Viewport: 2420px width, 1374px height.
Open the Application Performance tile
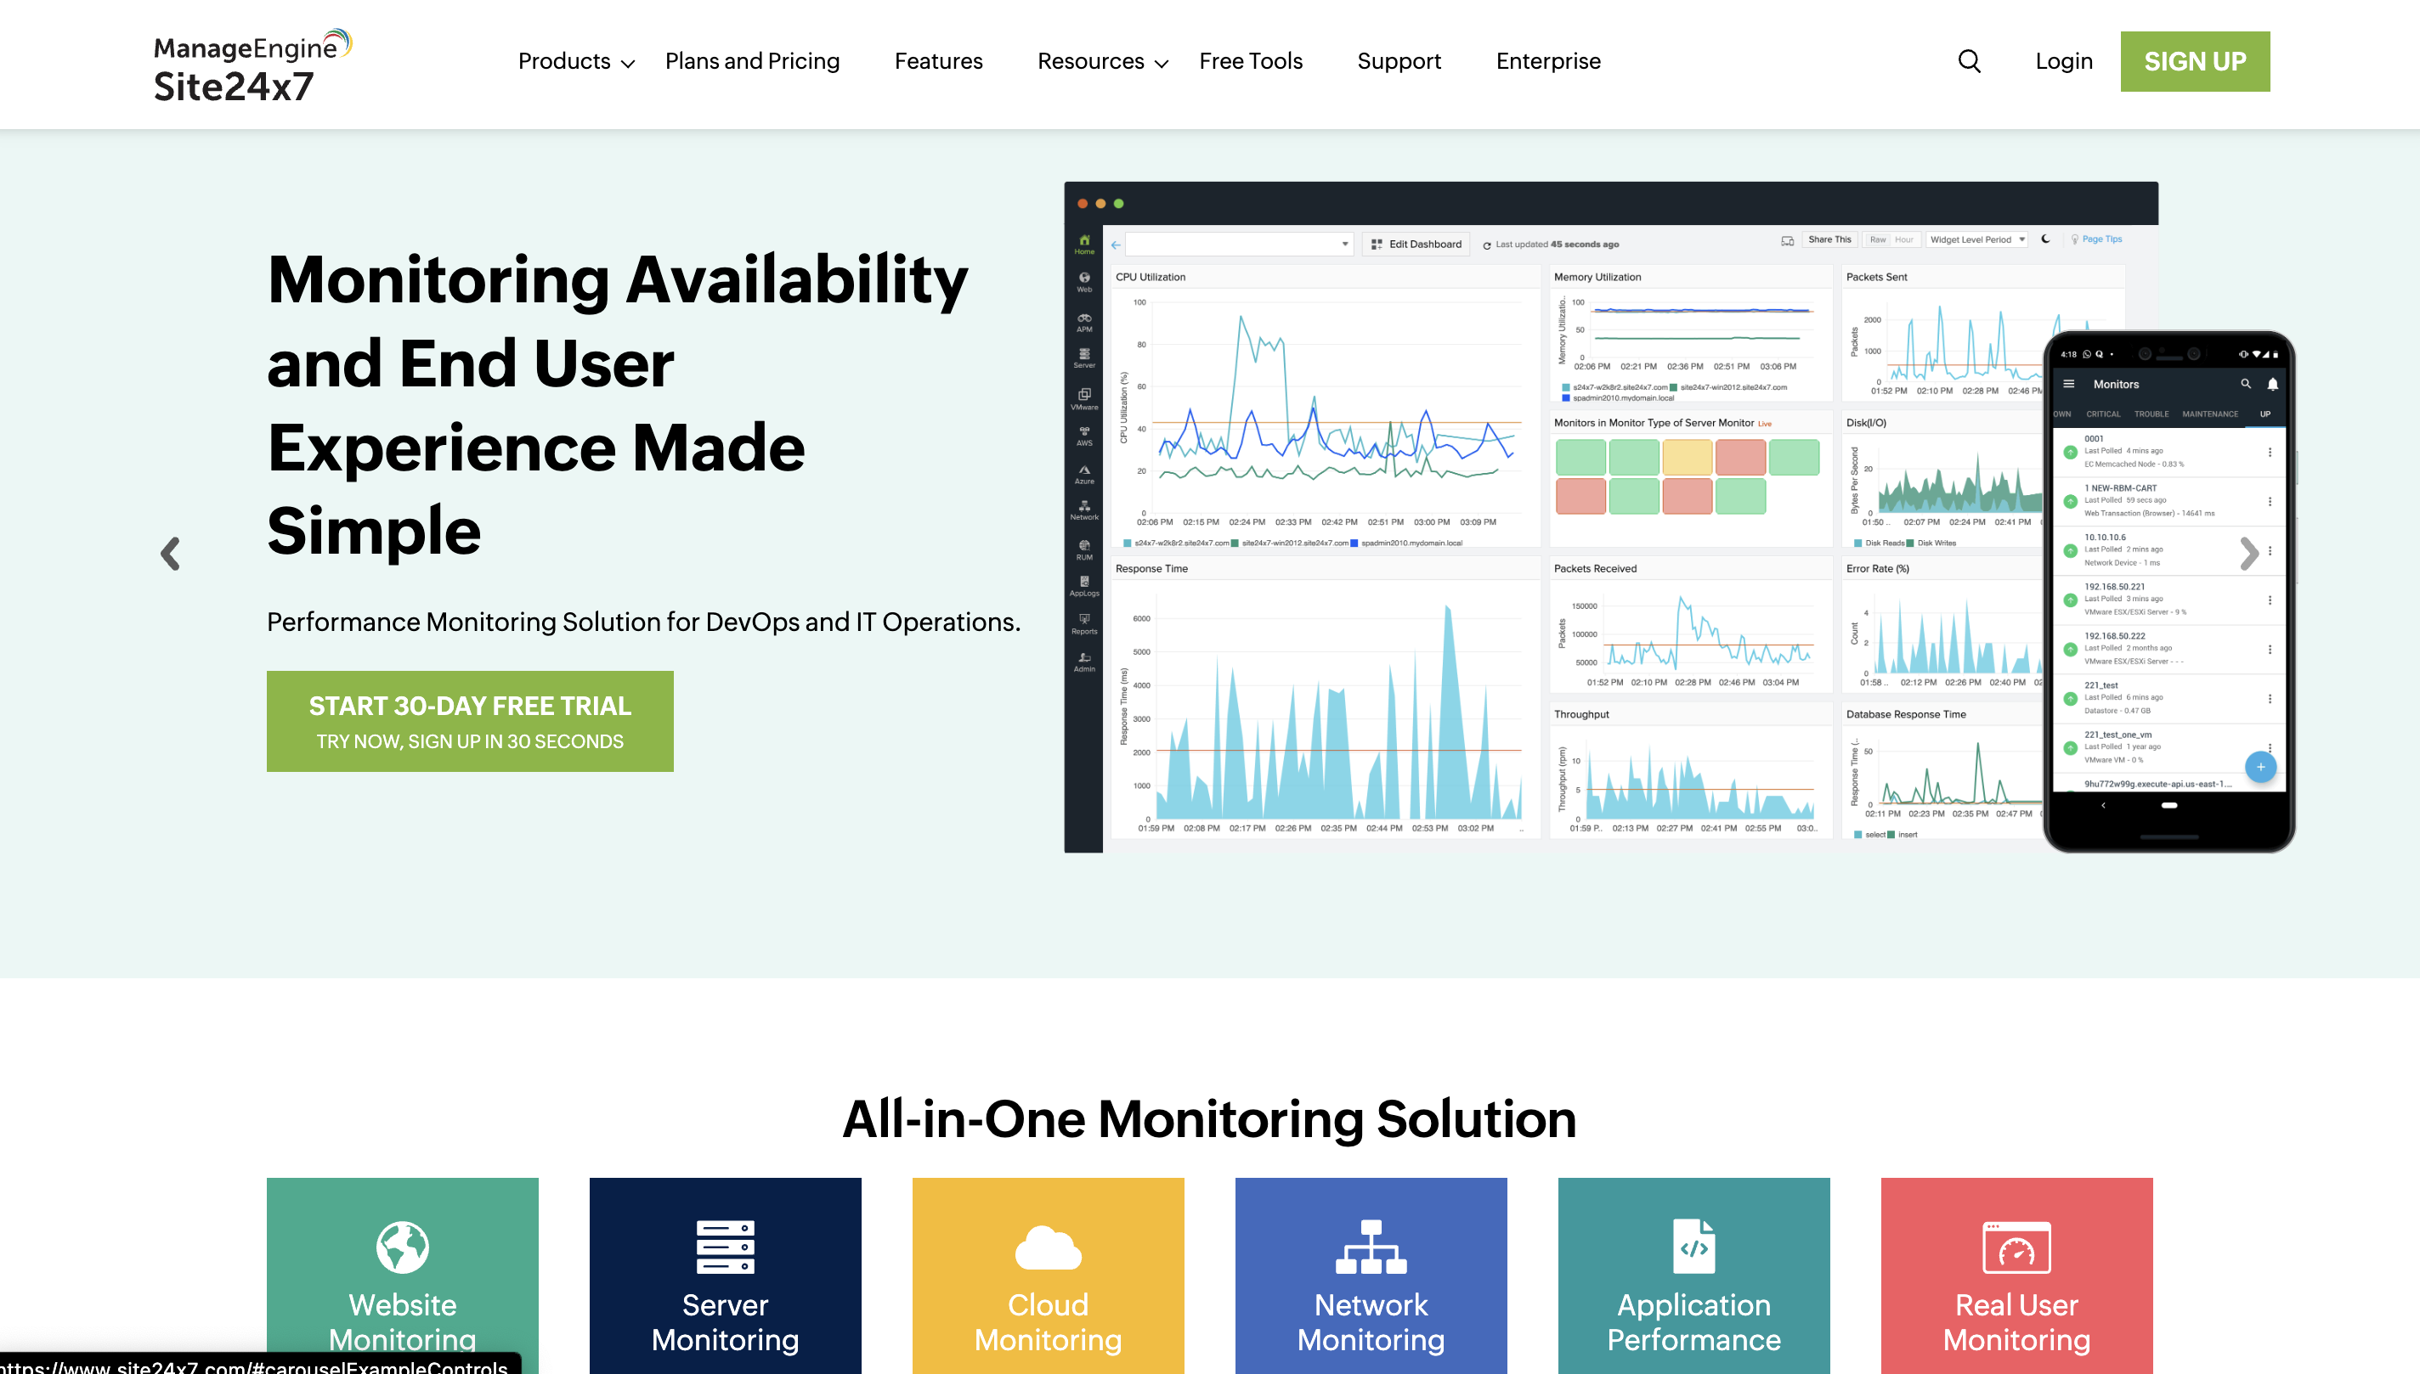coord(1693,1275)
